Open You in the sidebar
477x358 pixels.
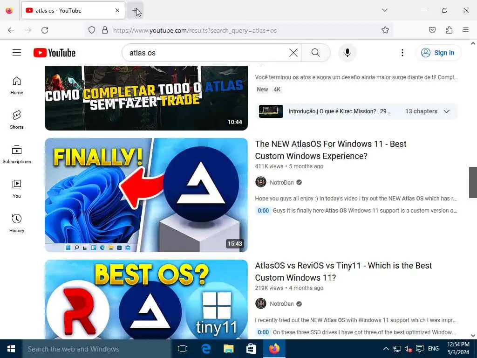click(17, 189)
